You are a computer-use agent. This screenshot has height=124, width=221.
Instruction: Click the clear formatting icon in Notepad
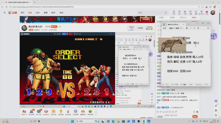coord(198,28)
